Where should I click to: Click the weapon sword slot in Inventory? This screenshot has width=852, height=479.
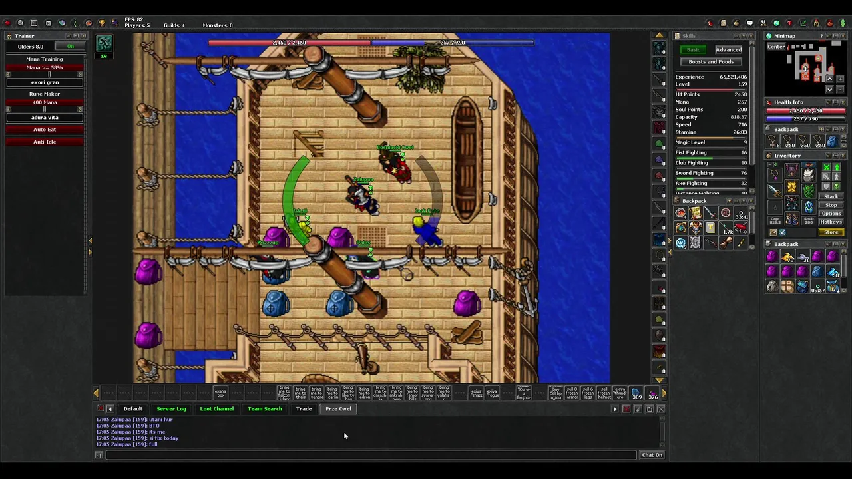[x=775, y=192]
